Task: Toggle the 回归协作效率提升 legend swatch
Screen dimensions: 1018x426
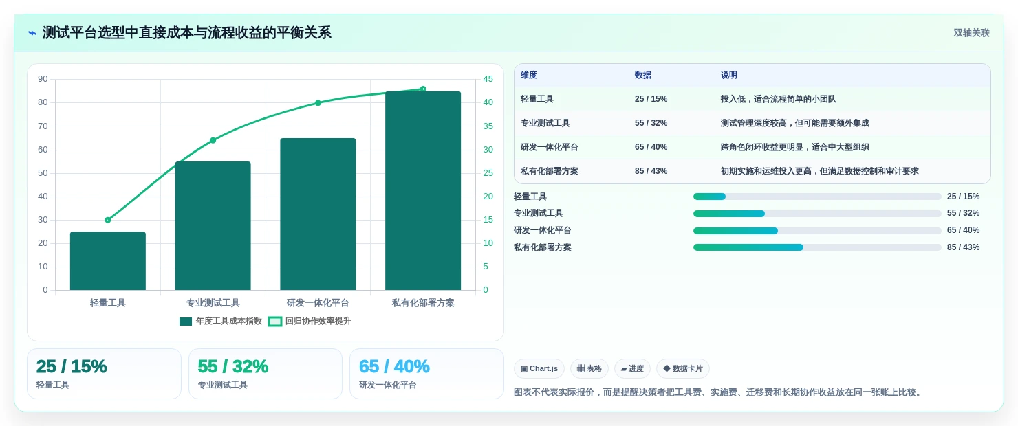Action: coord(275,321)
